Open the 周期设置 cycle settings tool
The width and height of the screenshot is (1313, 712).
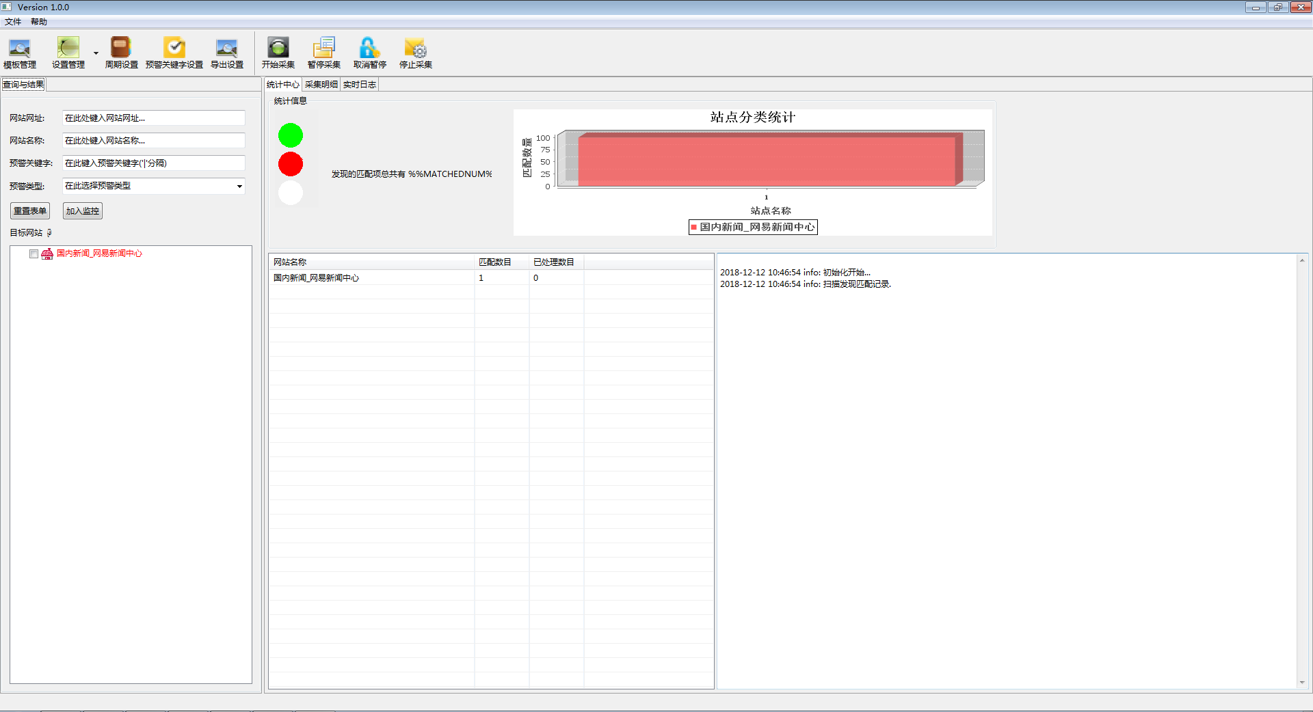coord(121,53)
